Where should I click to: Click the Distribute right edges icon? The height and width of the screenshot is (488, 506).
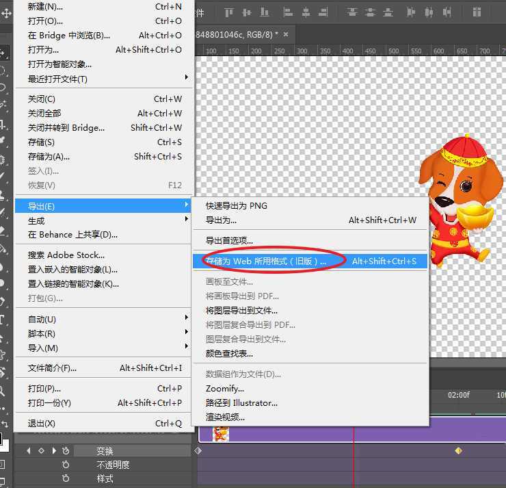[x=447, y=12]
